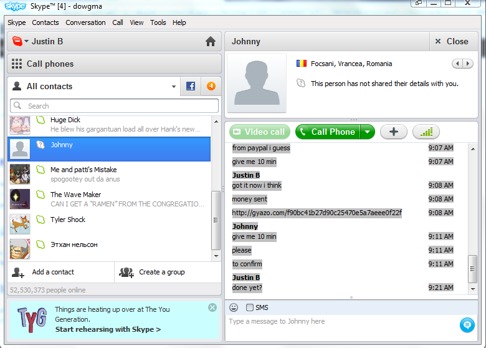Open the Tools menu
Screen dimensions: 486x348
tap(158, 22)
